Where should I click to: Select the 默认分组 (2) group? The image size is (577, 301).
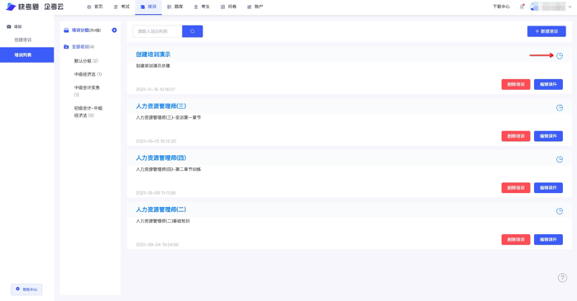(x=86, y=61)
